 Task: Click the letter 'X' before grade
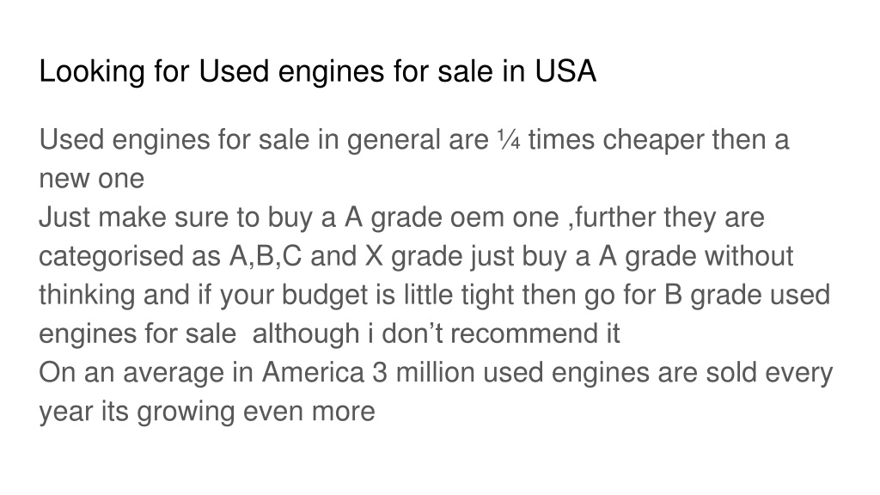click(374, 256)
